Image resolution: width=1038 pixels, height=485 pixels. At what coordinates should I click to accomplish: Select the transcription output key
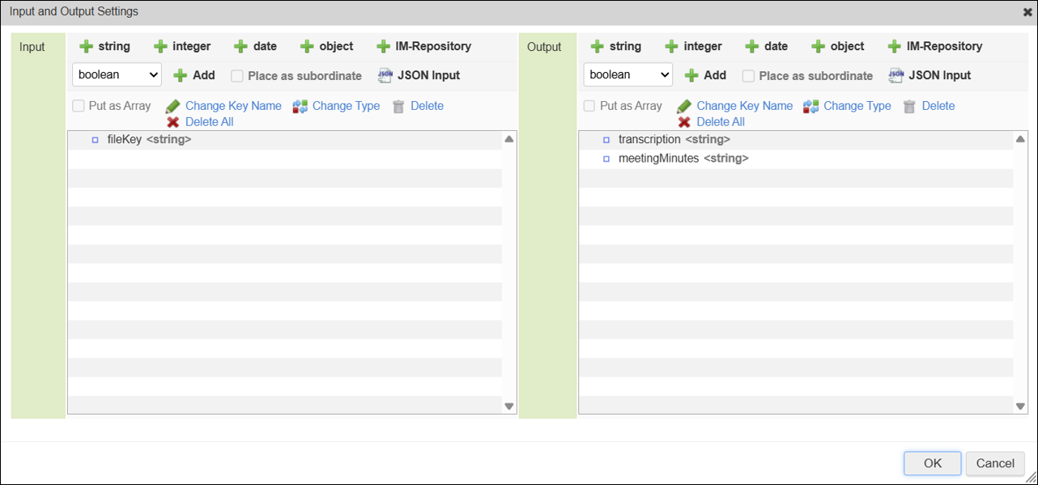click(674, 140)
